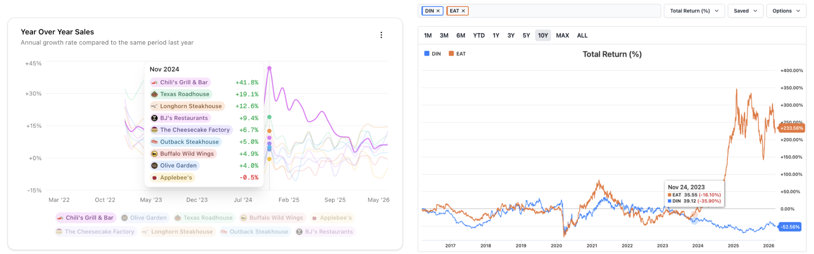Screen dimensions: 814x254
Task: Select the 1M time range
Action: click(x=428, y=35)
